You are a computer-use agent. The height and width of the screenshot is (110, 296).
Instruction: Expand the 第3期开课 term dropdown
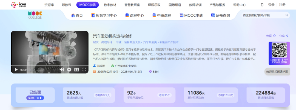(35, 98)
